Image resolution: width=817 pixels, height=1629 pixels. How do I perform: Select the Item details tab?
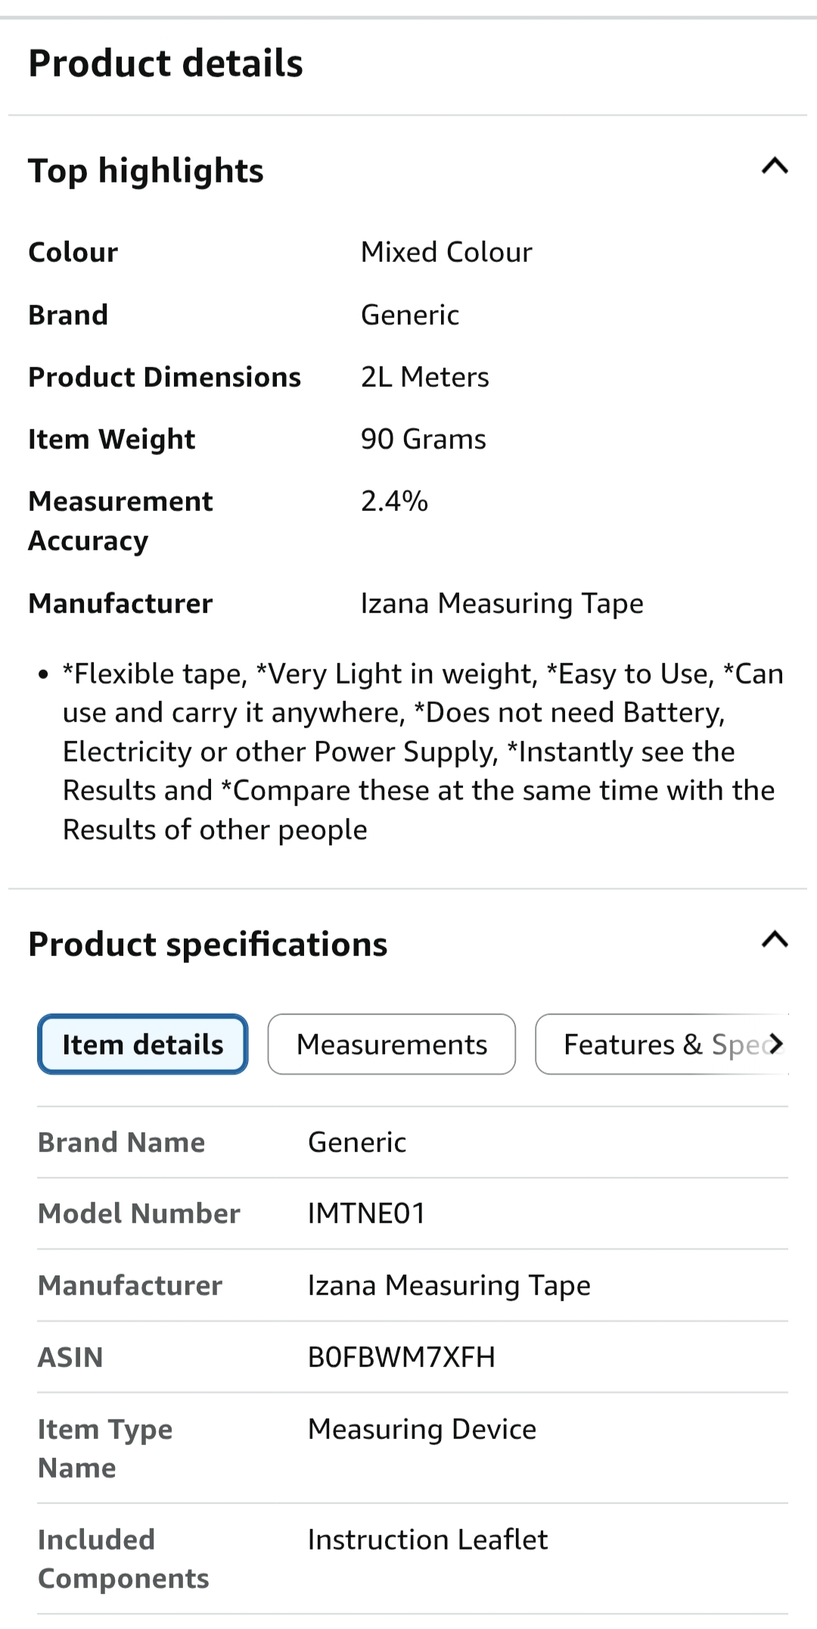(143, 1045)
